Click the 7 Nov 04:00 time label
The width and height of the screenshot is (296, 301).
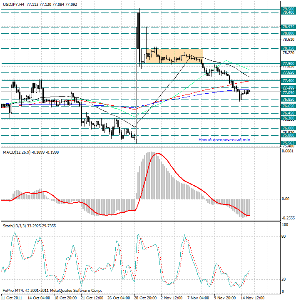click(199, 298)
